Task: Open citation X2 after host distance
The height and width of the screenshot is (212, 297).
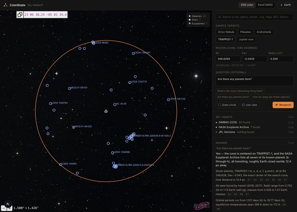Action: pyautogui.click(x=255, y=180)
